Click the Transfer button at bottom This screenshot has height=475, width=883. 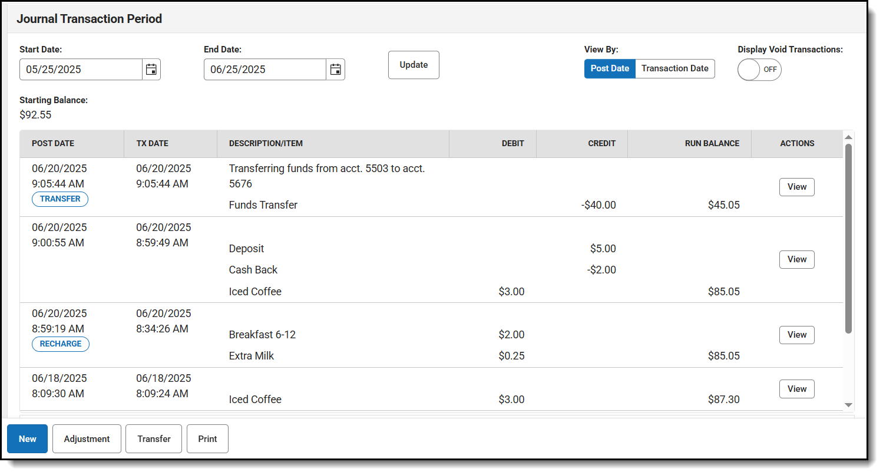coord(154,439)
